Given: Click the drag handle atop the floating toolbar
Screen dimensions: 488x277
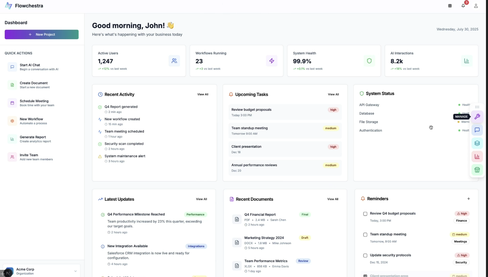Looking at the screenshot, I should pyautogui.click(x=477, y=107).
